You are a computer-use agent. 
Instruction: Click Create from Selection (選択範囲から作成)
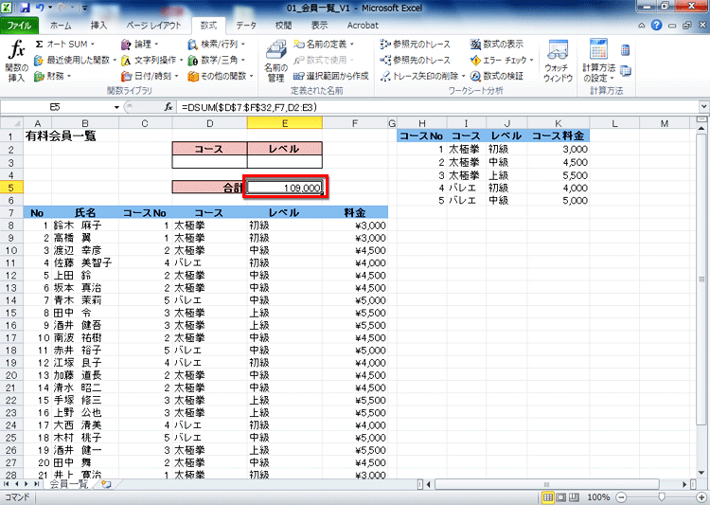pos(330,76)
